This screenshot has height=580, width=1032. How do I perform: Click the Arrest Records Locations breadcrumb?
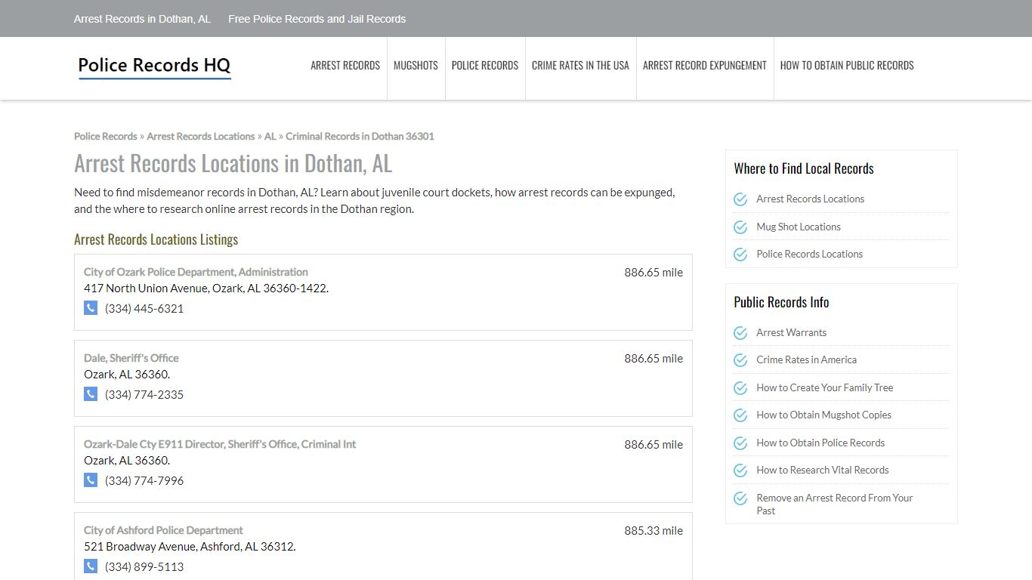[x=201, y=137]
